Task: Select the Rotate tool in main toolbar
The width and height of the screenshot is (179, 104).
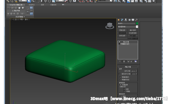Action: pos(49,1)
